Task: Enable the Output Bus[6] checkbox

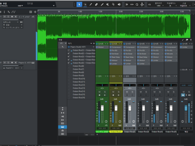Action: [68, 66]
